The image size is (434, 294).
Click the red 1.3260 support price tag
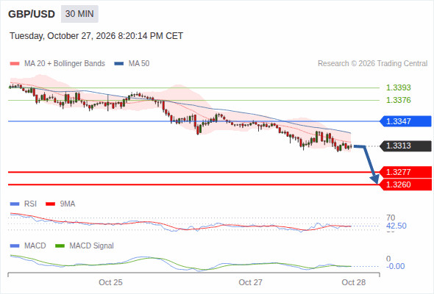coord(405,184)
